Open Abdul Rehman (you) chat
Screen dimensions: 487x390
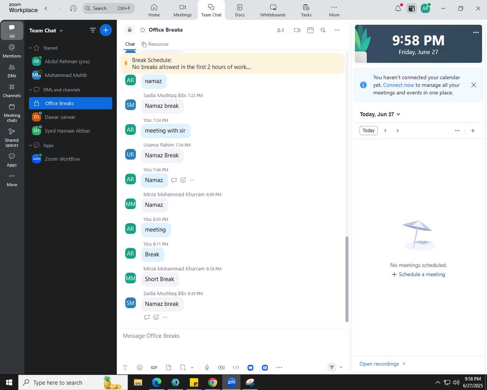[70, 61]
